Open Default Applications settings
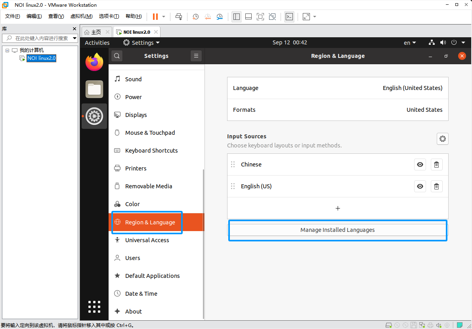The image size is (472, 329). coord(157,276)
